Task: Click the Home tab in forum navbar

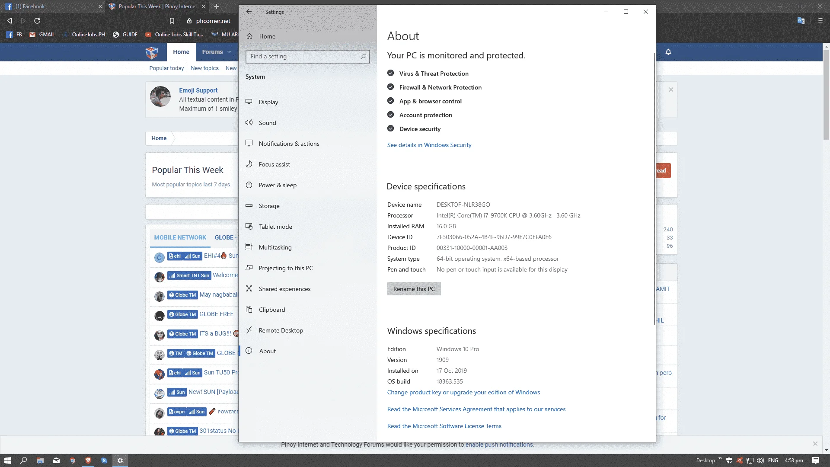Action: pyautogui.click(x=181, y=52)
